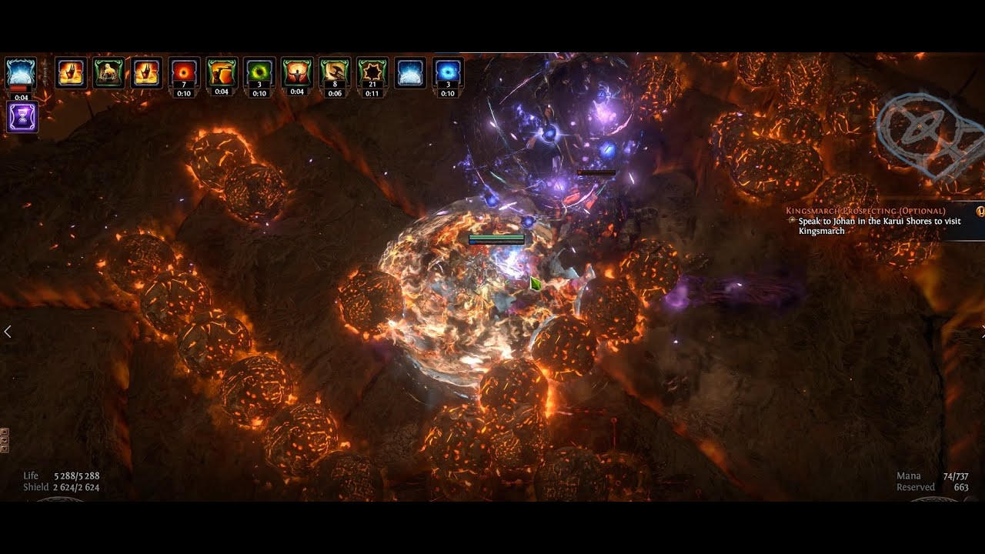Select the green eye buff with 3 stacks
The height and width of the screenshot is (554, 985).
pyautogui.click(x=259, y=72)
